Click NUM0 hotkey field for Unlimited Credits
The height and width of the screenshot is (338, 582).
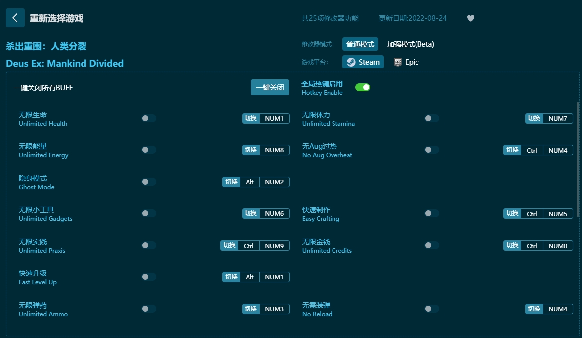pyautogui.click(x=558, y=246)
